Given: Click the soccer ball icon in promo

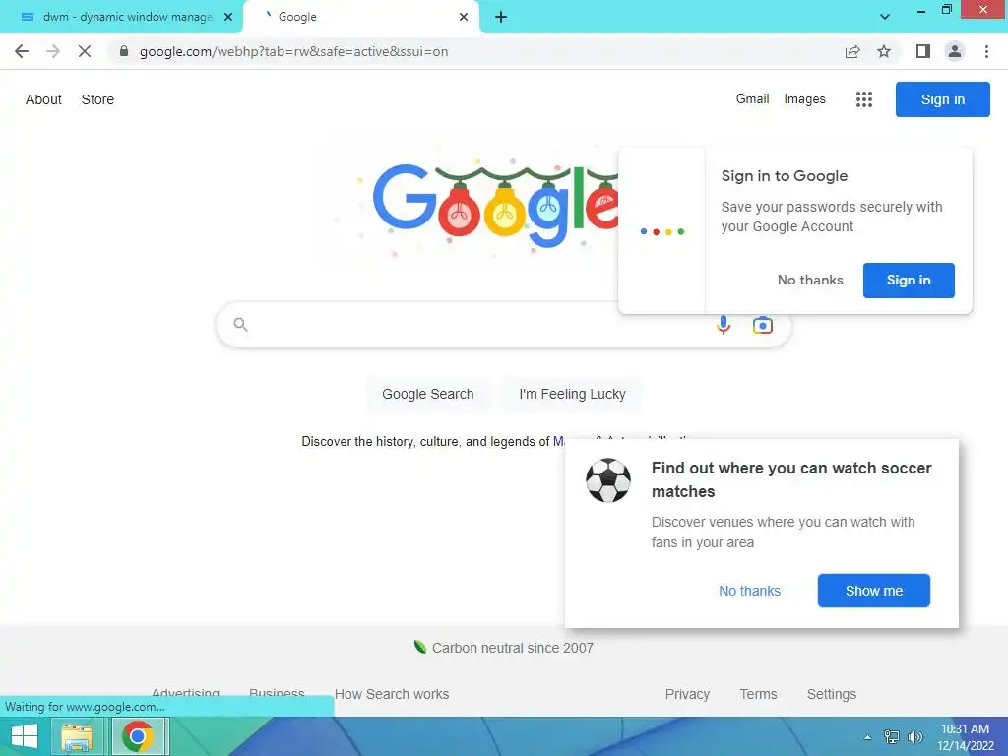Looking at the screenshot, I should (608, 480).
